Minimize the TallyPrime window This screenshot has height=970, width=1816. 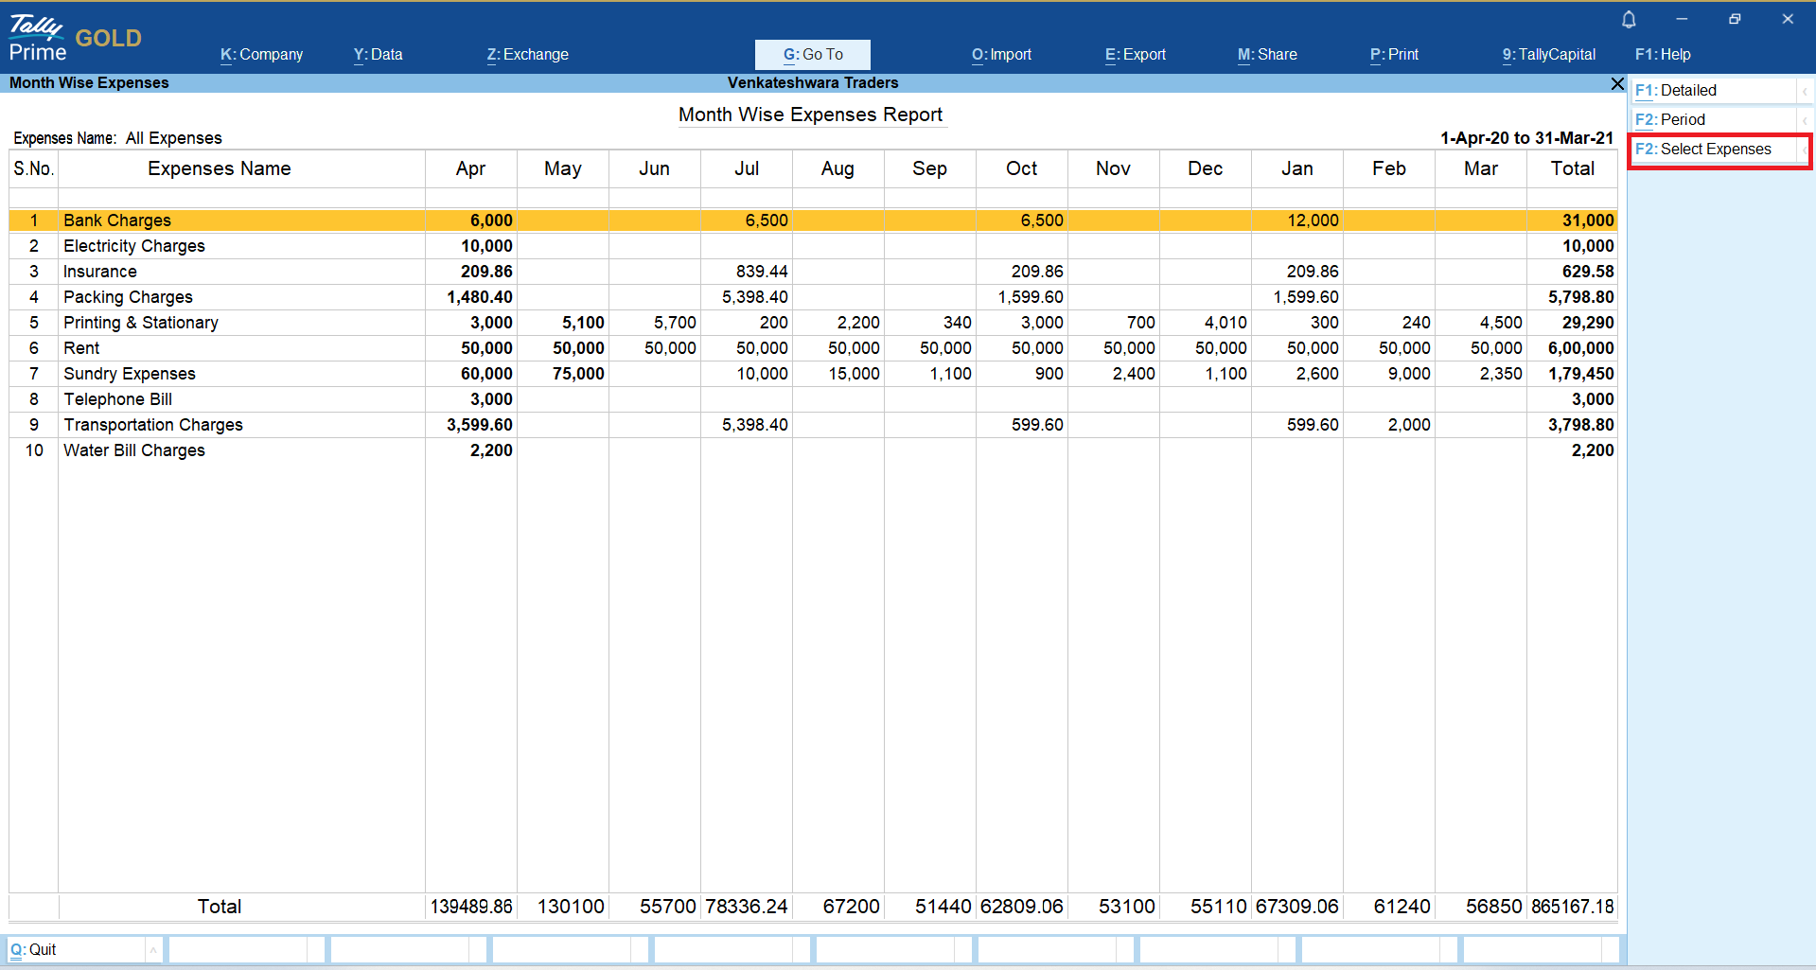coord(1682,19)
